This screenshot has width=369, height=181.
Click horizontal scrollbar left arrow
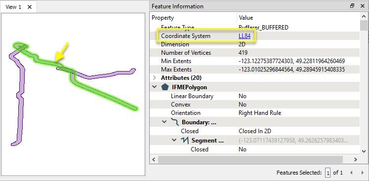tap(154, 160)
